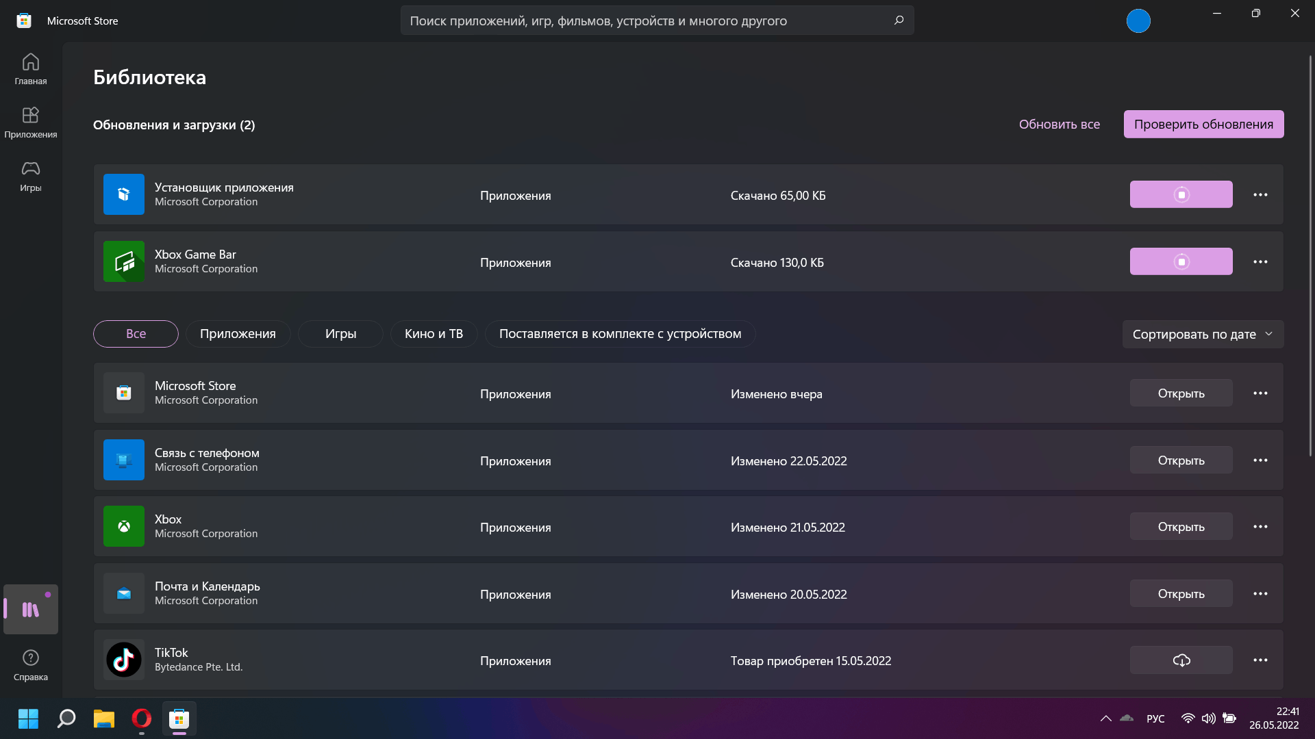Open Xbox with Открыть button
The height and width of the screenshot is (739, 1315).
tap(1181, 526)
